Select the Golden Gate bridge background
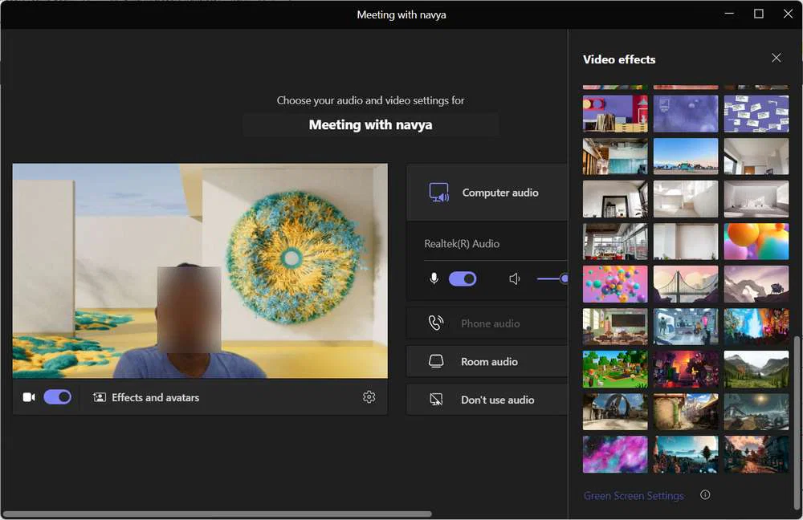Viewport: 803px width, 520px height. [686, 283]
